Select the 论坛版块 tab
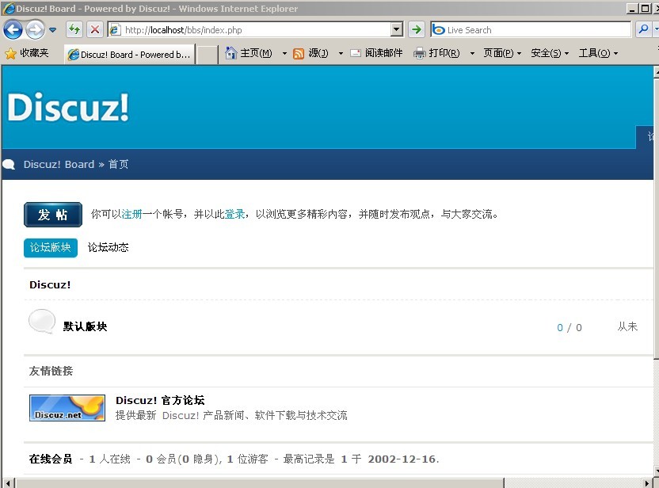Viewport: 659px width, 488px height. [x=51, y=248]
